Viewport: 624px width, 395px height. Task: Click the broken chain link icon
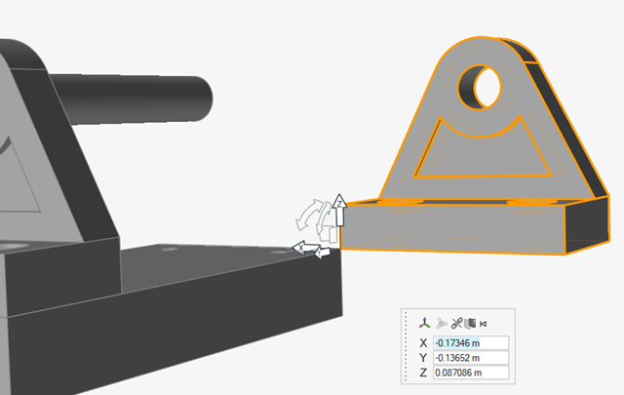(x=455, y=322)
